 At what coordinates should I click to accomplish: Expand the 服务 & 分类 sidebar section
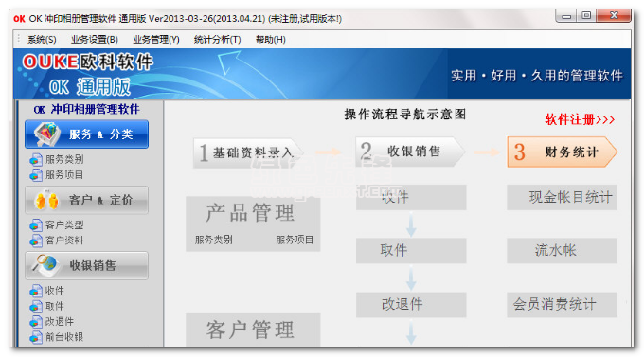pos(87,134)
